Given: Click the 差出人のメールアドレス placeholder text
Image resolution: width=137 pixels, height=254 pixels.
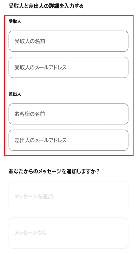Looking at the screenshot, I should pos(41,140).
